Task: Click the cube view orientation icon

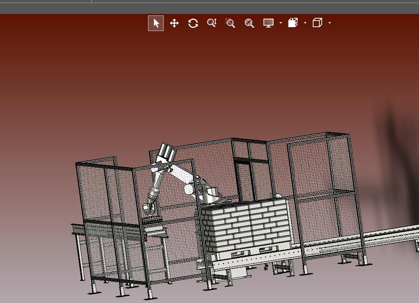Action: (318, 23)
